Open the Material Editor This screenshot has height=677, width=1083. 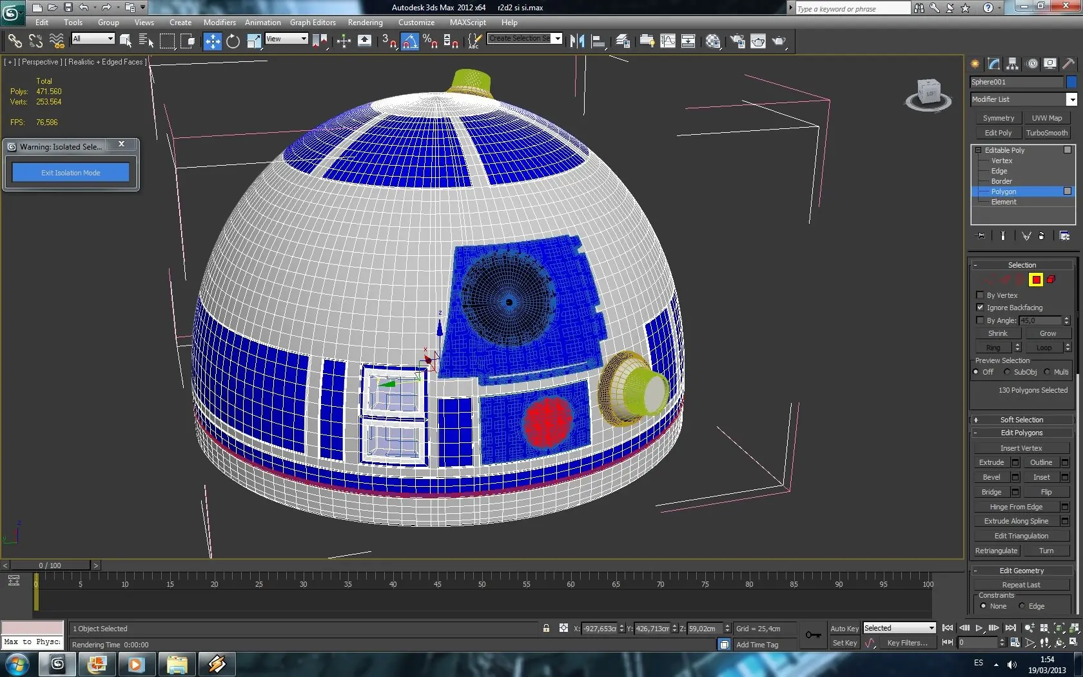pyautogui.click(x=713, y=41)
